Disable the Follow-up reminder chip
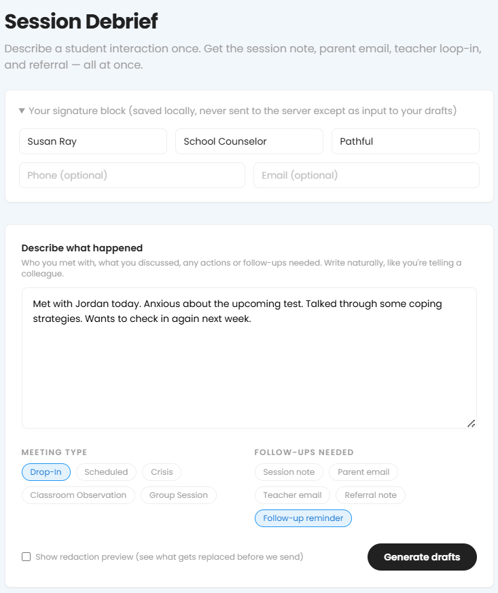Viewport: 498px width, 593px height. (303, 518)
